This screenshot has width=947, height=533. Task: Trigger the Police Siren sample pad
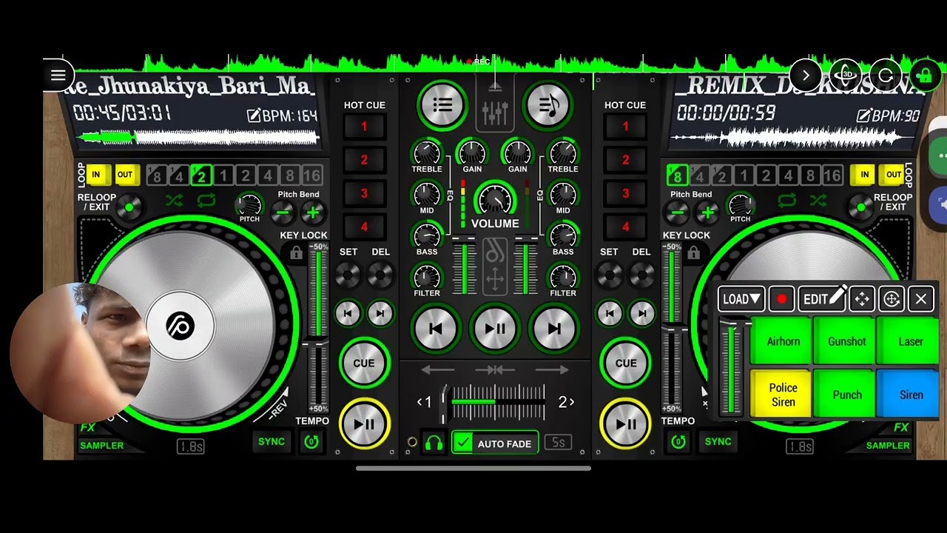(783, 395)
